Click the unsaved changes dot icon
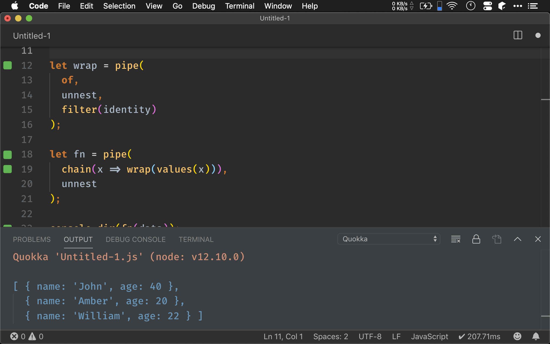 tap(538, 35)
